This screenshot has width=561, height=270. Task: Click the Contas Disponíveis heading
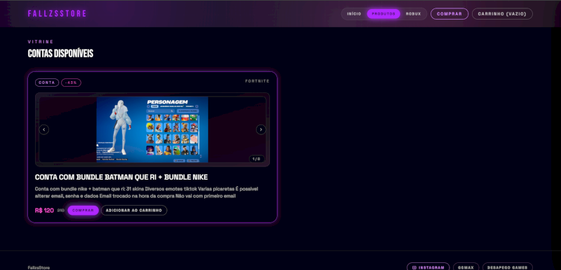coord(60,54)
